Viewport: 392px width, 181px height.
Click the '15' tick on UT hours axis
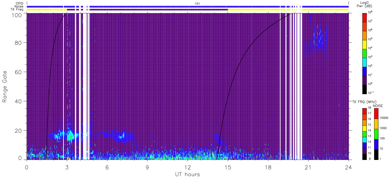click(x=228, y=167)
